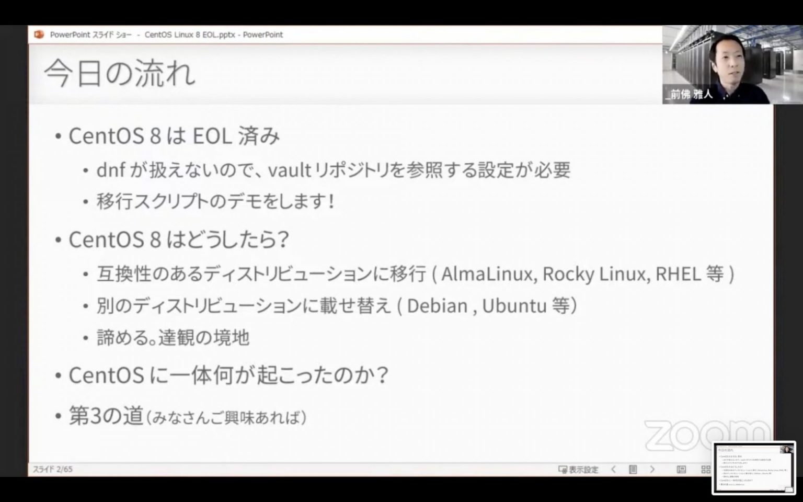
Task: Click the see all slides grid icon
Action: pyautogui.click(x=706, y=470)
